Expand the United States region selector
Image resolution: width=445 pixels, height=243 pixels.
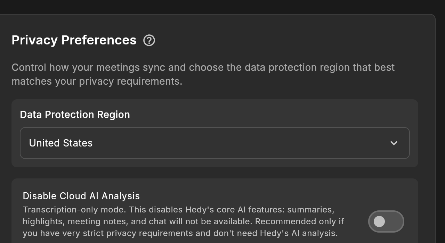215,143
